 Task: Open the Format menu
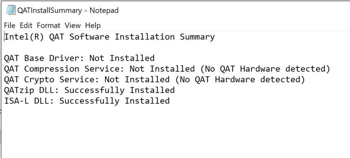tap(48, 25)
